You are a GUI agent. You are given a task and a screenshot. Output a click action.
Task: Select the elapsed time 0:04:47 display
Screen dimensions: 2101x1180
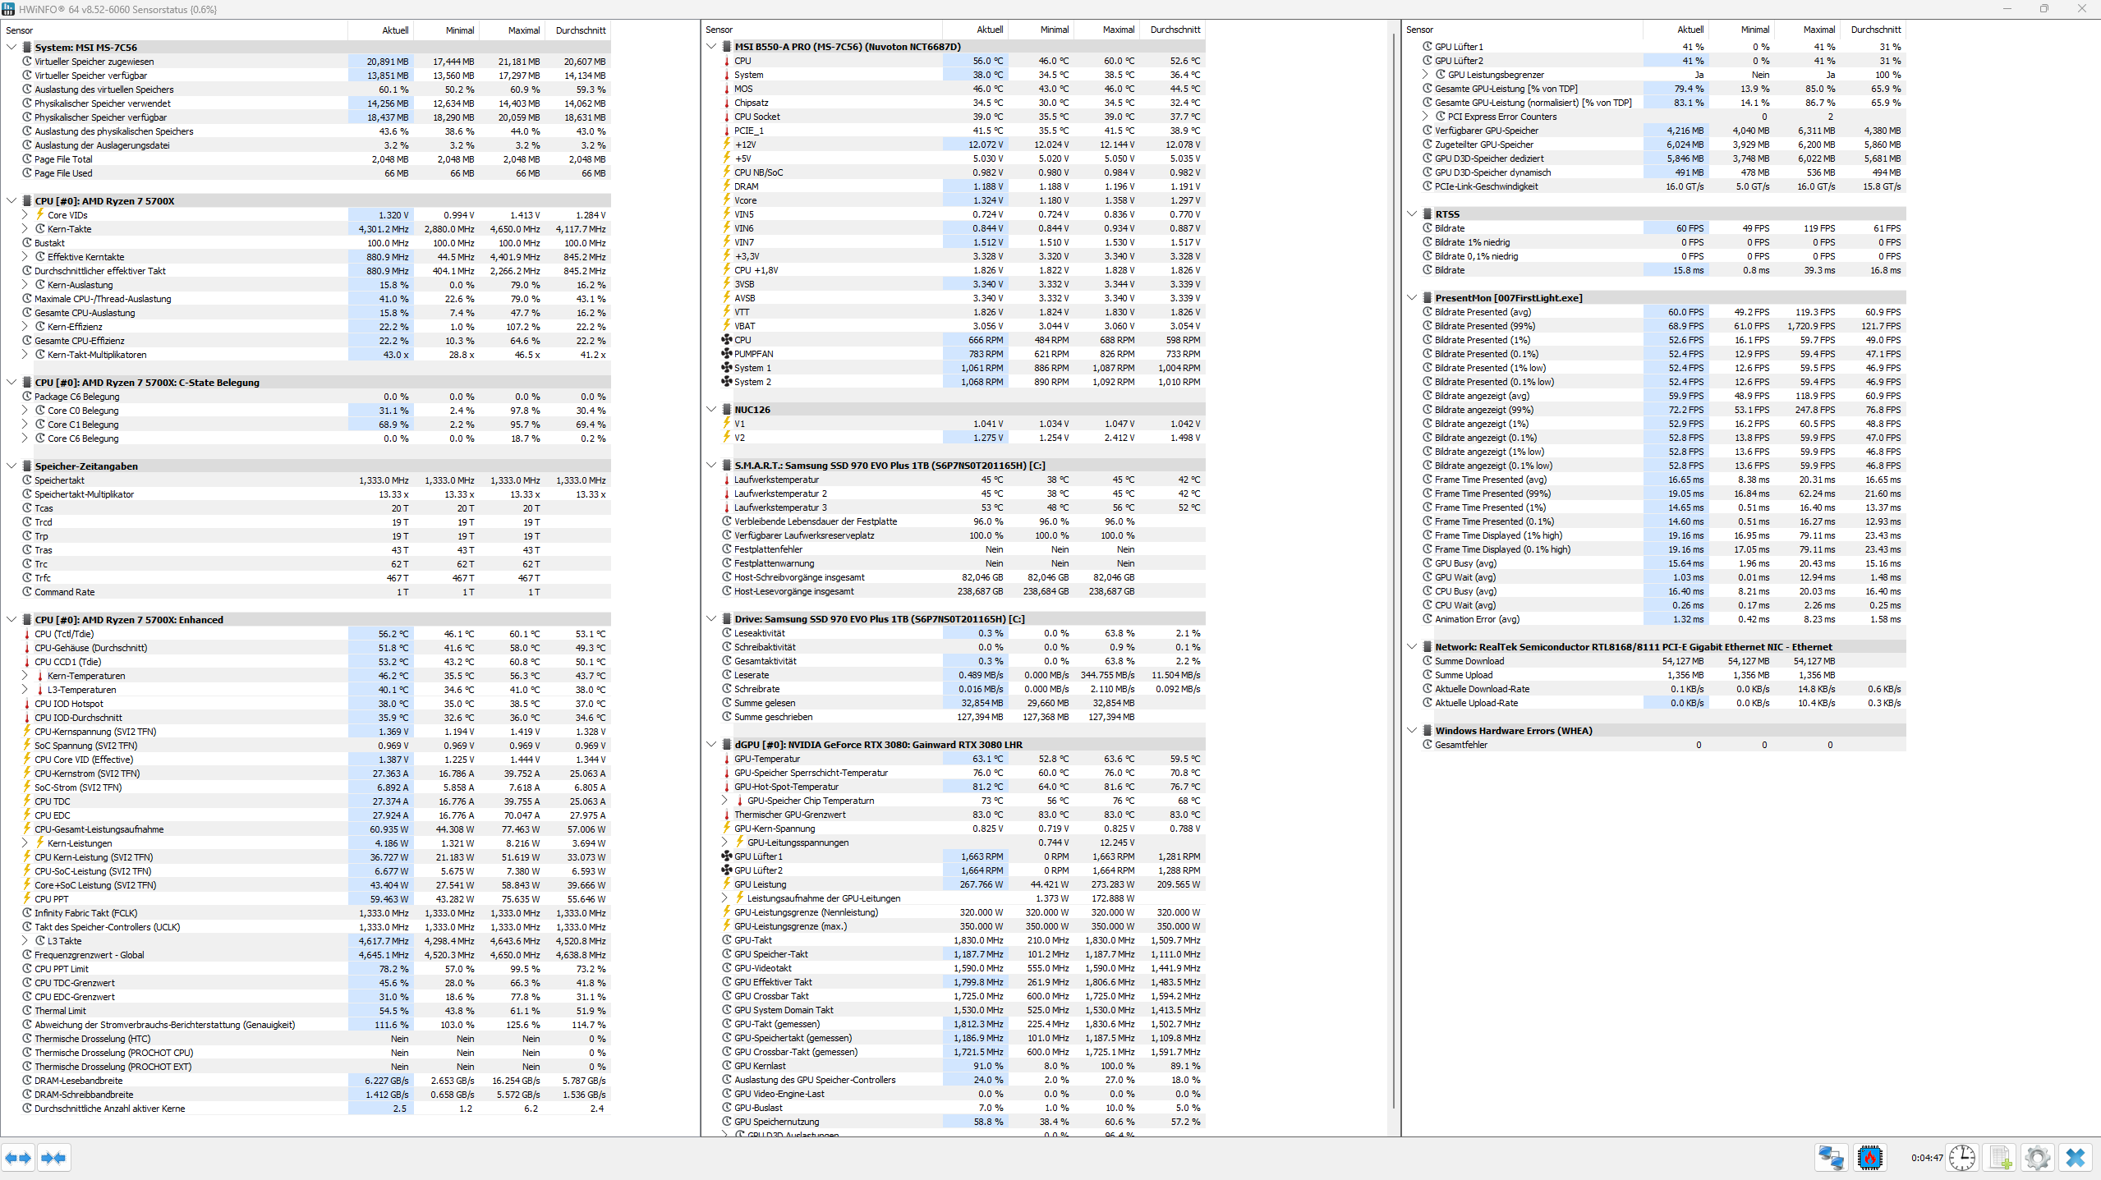(1926, 1159)
